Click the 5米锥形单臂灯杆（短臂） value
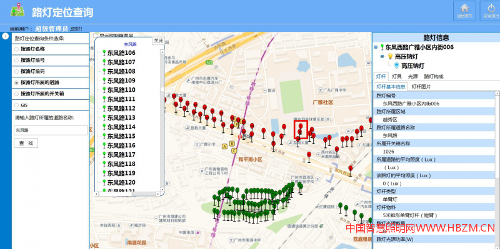This screenshot has height=249, width=500. pos(410,215)
